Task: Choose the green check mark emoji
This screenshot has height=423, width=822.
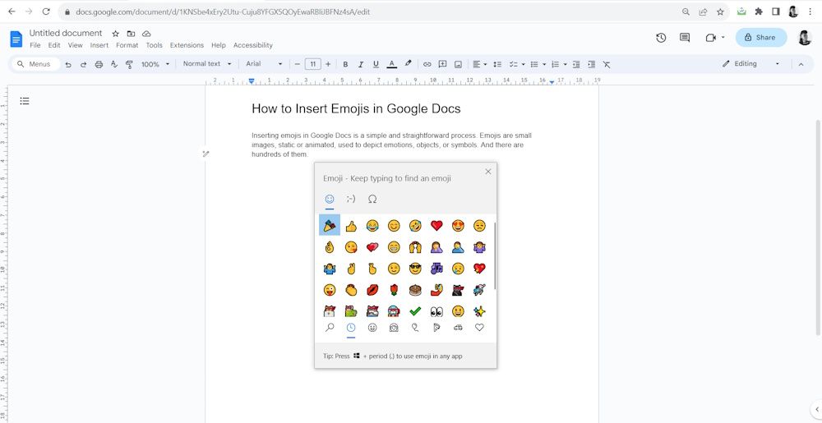Action: (415, 311)
